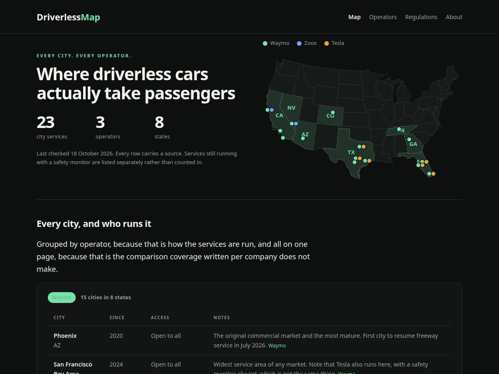The height and width of the screenshot is (374, 499).
Task: Click the 2024 since value
Action: tap(116, 364)
